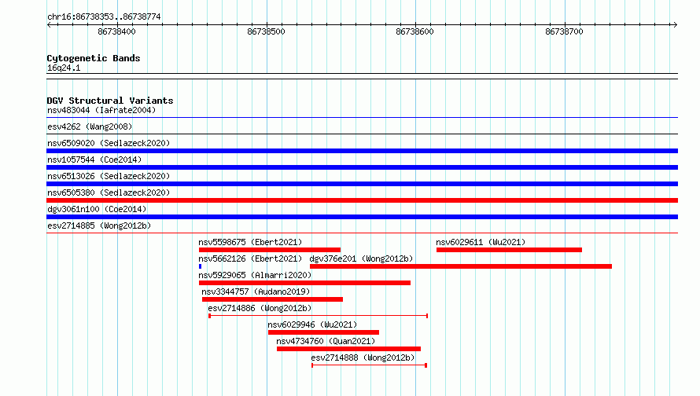
Task: Click the 86738400 ruler tick label
Action: click(116, 31)
